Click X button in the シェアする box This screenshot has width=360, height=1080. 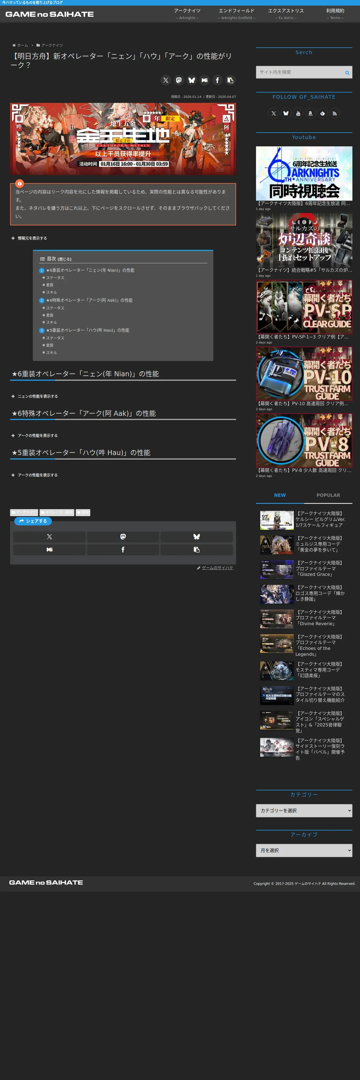pyautogui.click(x=49, y=537)
